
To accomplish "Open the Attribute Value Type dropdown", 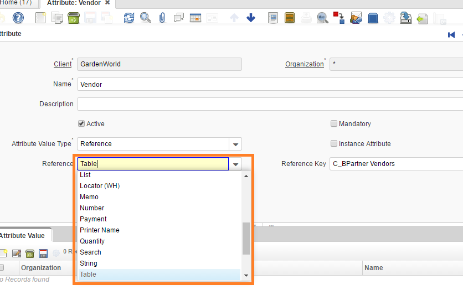I will pyautogui.click(x=236, y=144).
